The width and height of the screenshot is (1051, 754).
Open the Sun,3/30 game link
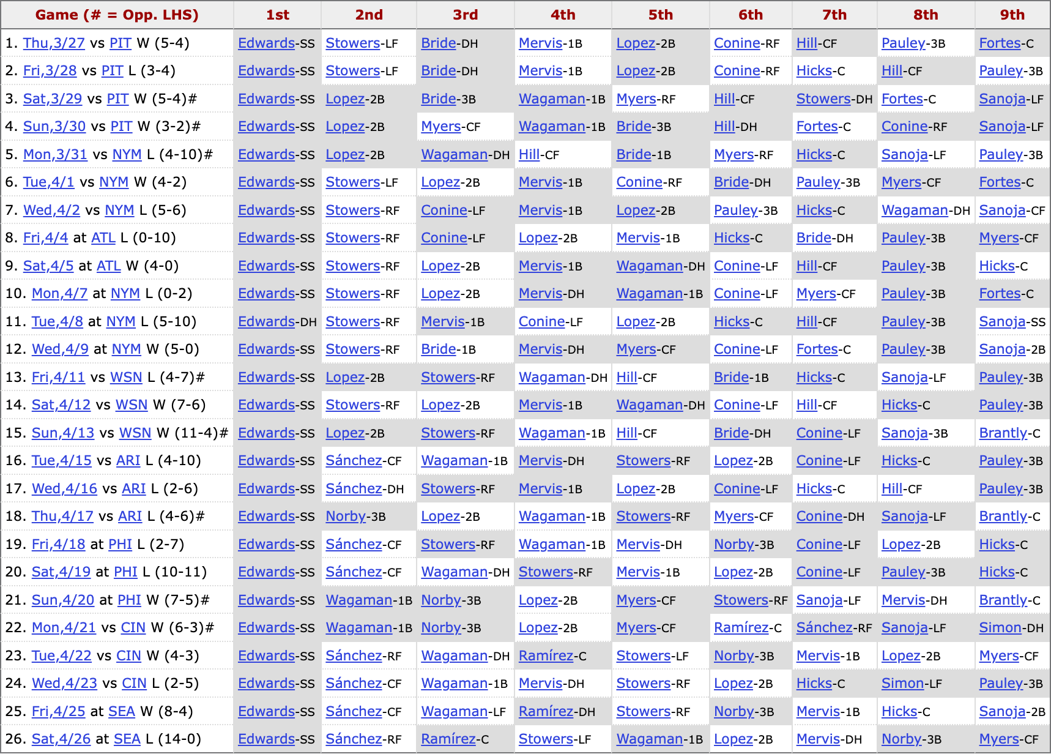(54, 127)
